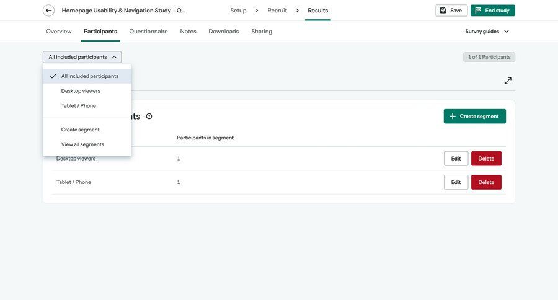The image size is (558, 300).
Task: Choose Tablet / Phone in dropdown list
Action: pos(78,106)
